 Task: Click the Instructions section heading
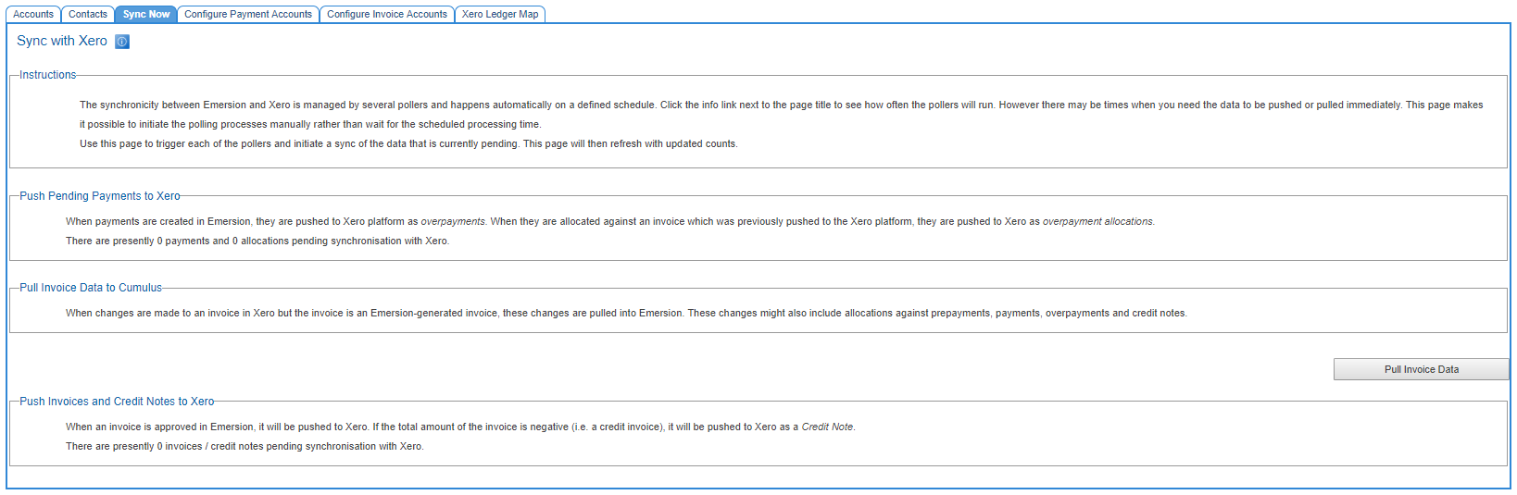tap(48, 75)
